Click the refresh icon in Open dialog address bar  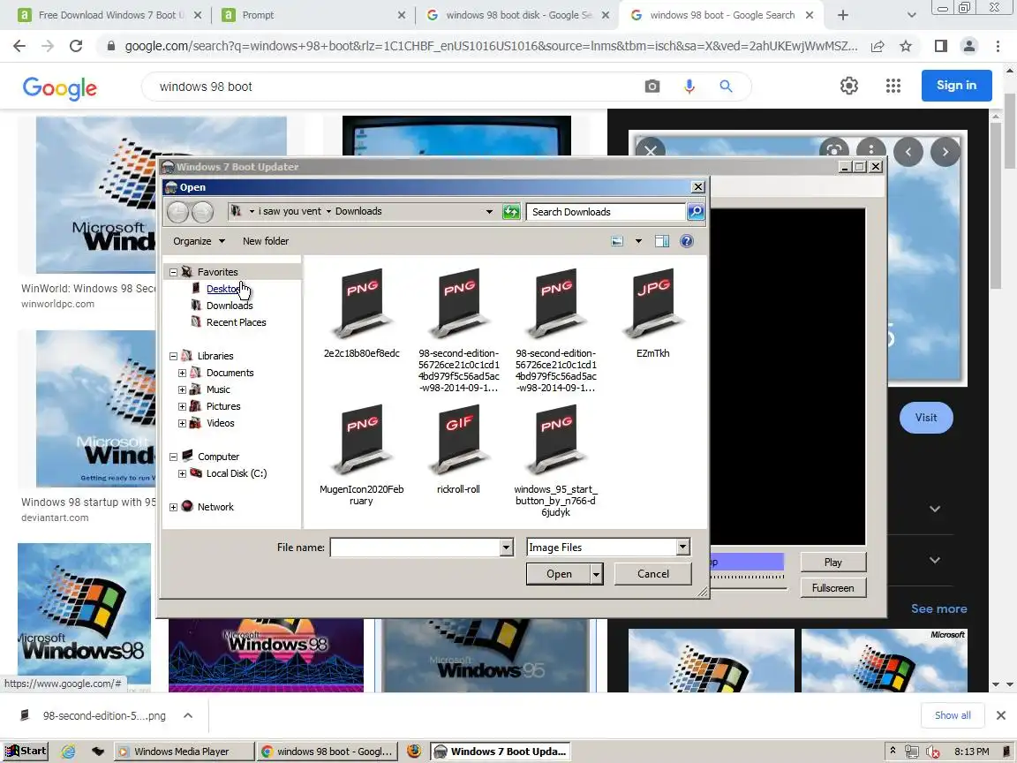[x=511, y=212]
